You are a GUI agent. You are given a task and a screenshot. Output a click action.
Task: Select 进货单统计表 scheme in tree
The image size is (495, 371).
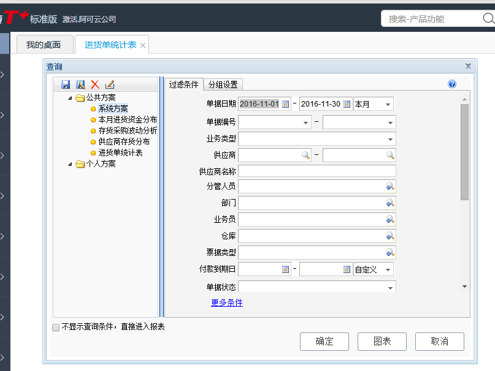tap(120, 152)
